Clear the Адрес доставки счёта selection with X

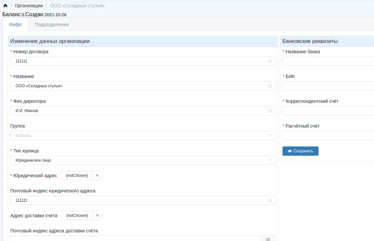click(x=97, y=216)
